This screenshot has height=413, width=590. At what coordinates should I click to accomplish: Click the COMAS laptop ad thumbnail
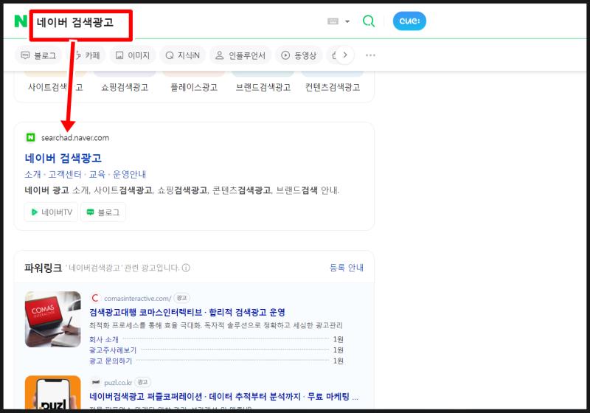coord(53,319)
